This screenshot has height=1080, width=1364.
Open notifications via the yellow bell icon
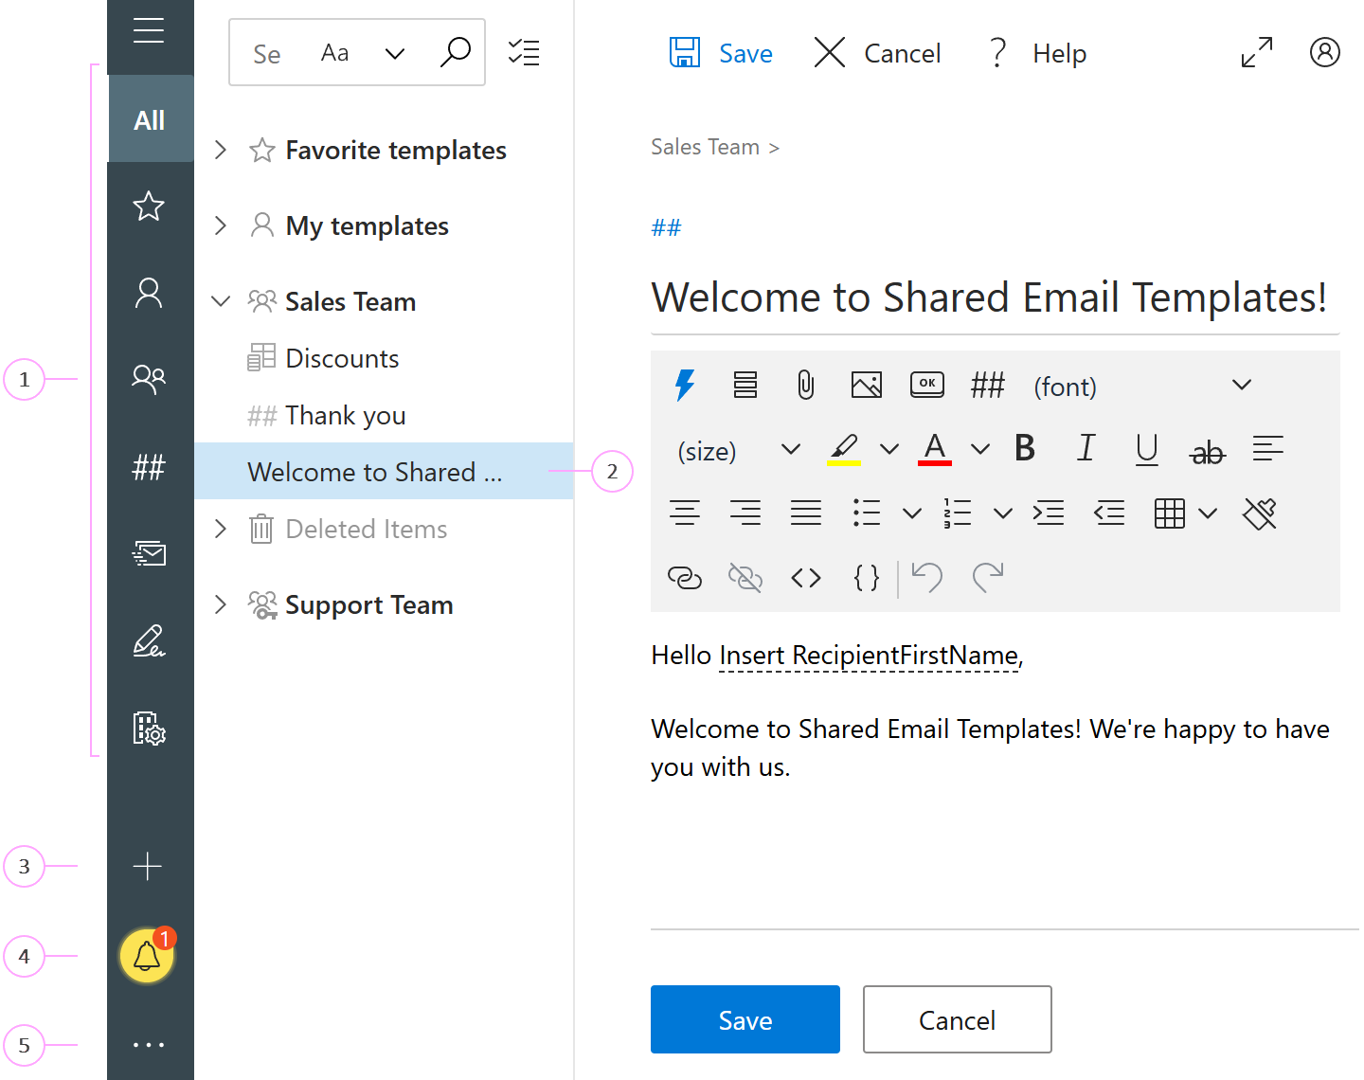click(x=147, y=956)
